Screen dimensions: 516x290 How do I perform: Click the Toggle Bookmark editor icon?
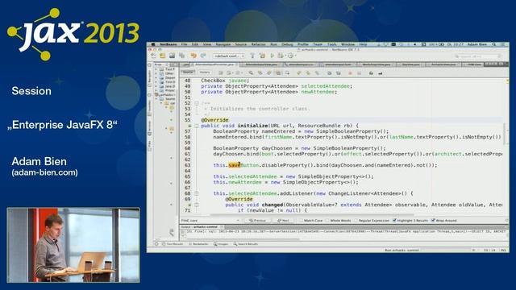click(x=317, y=72)
